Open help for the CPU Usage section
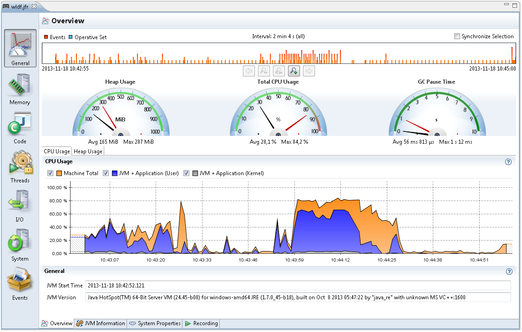Screen dimensions: 522x332 [x=508, y=162]
